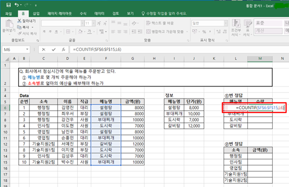Switch to the 보기 tab
The width and height of the screenshot is (289, 187).
(x=130, y=13)
